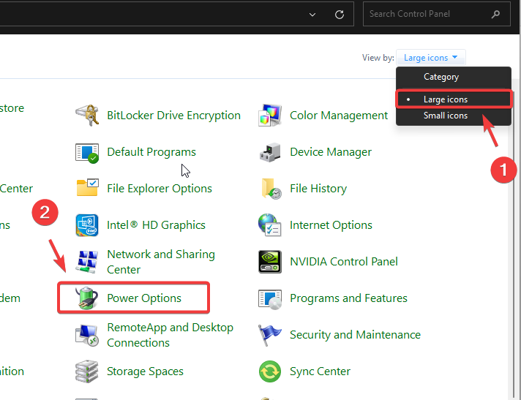Open the Storage Spaces icon

[x=87, y=371]
